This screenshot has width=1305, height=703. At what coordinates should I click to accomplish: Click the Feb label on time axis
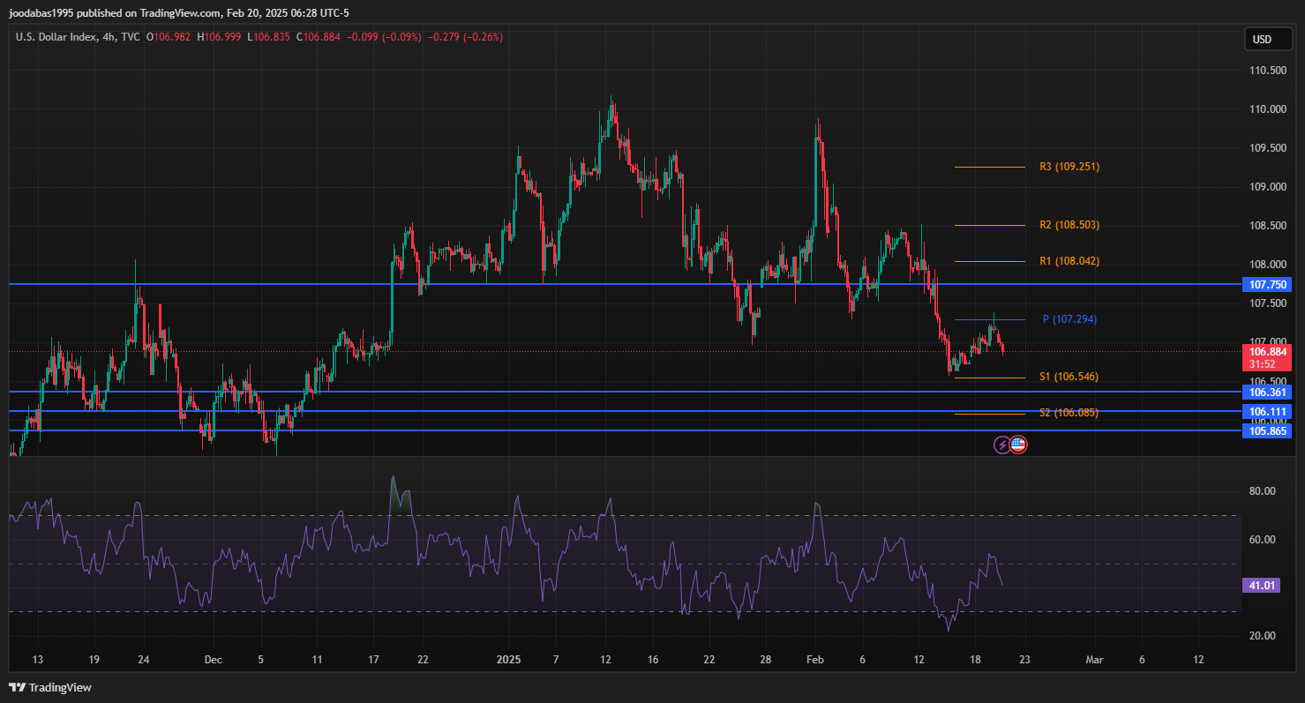(x=815, y=660)
